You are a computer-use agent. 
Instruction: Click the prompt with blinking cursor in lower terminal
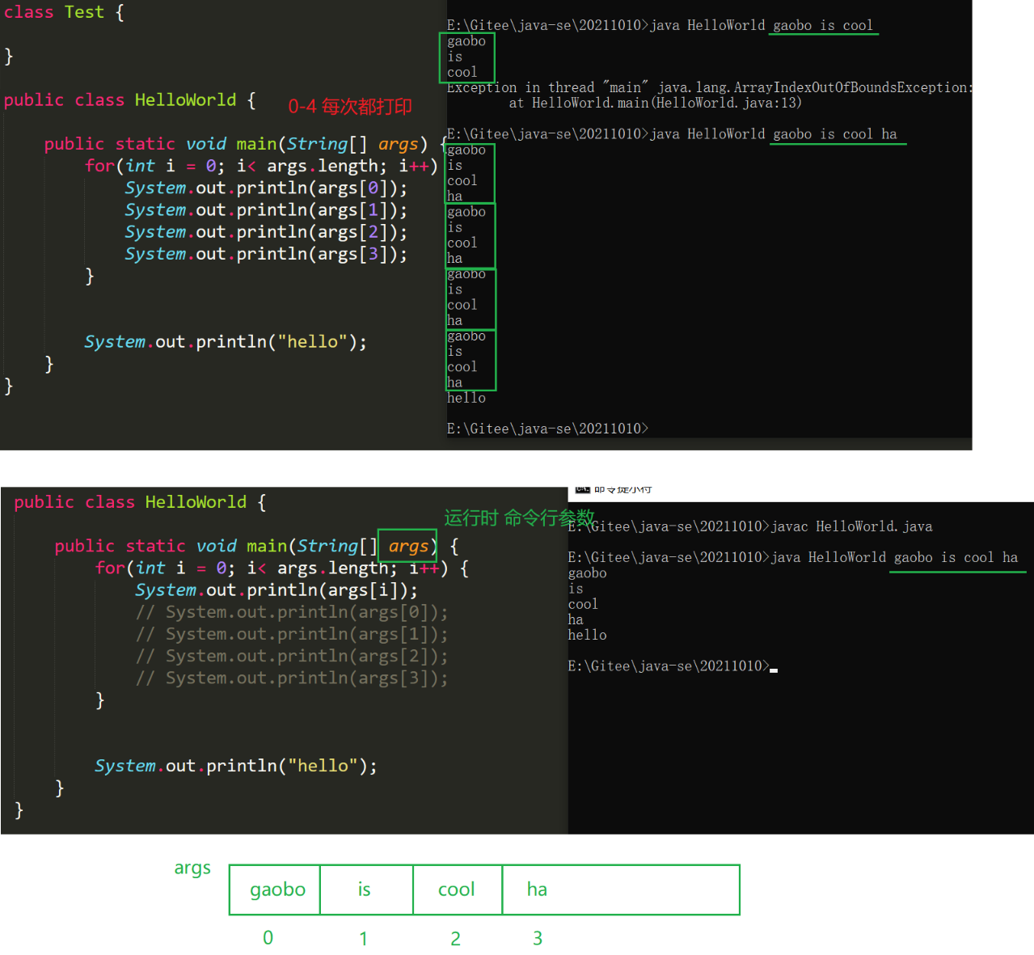(x=673, y=666)
